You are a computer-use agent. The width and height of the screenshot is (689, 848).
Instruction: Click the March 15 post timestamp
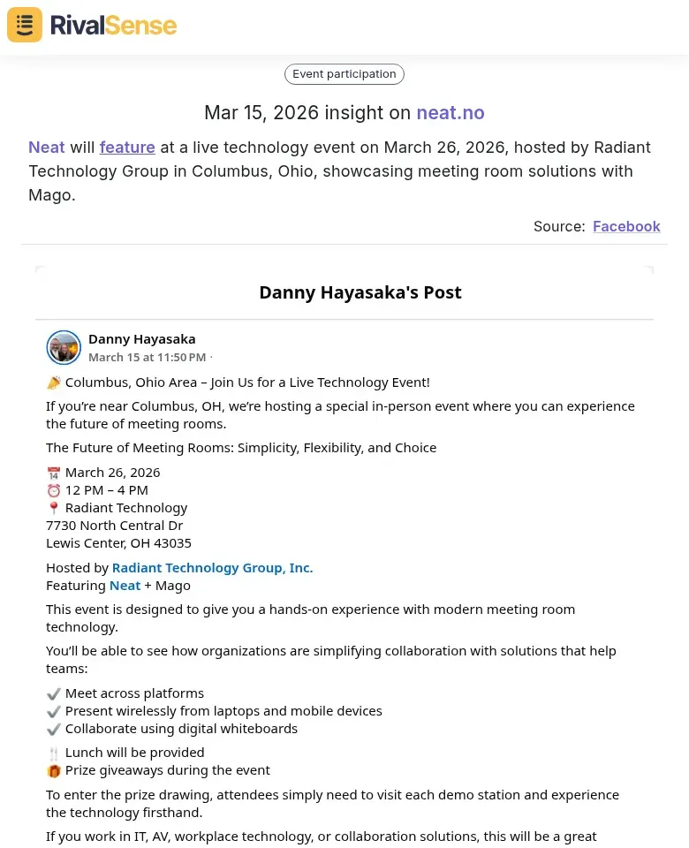147,357
